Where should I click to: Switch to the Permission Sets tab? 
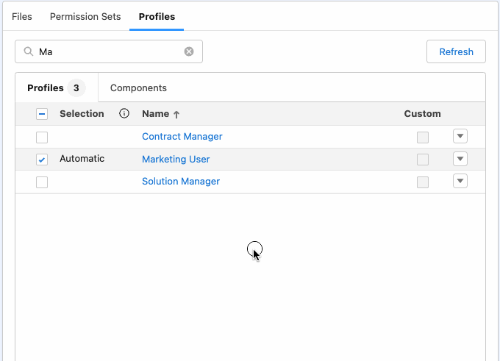pos(85,16)
